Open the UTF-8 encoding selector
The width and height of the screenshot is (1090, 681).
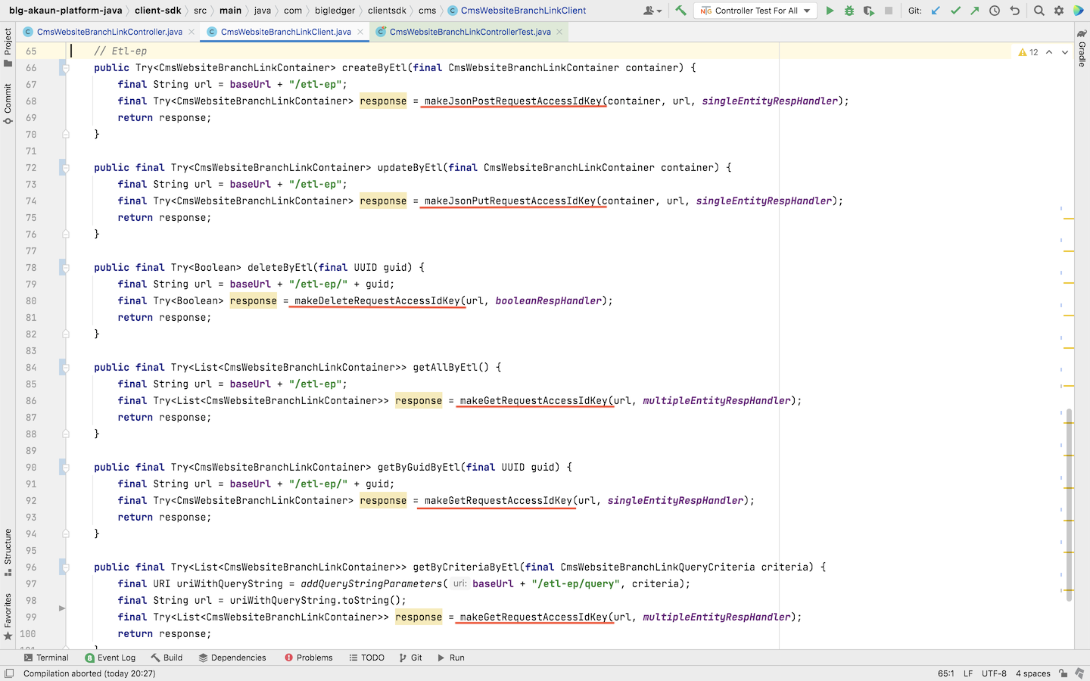[x=994, y=673]
